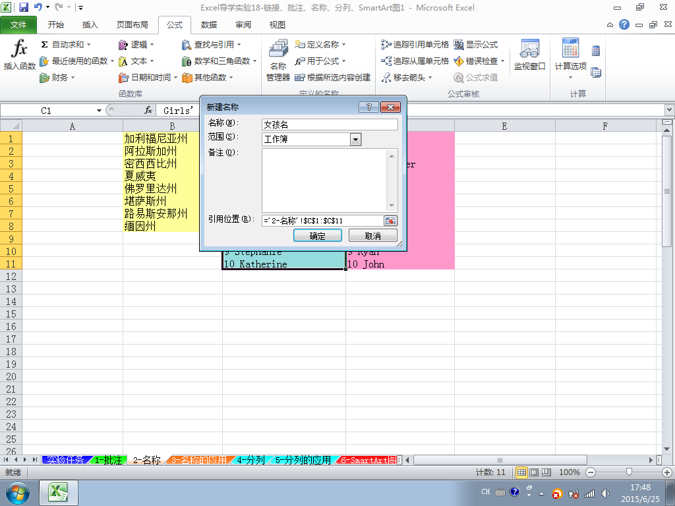Click Calculate Sheet icon
The height and width of the screenshot is (506, 675).
(596, 72)
